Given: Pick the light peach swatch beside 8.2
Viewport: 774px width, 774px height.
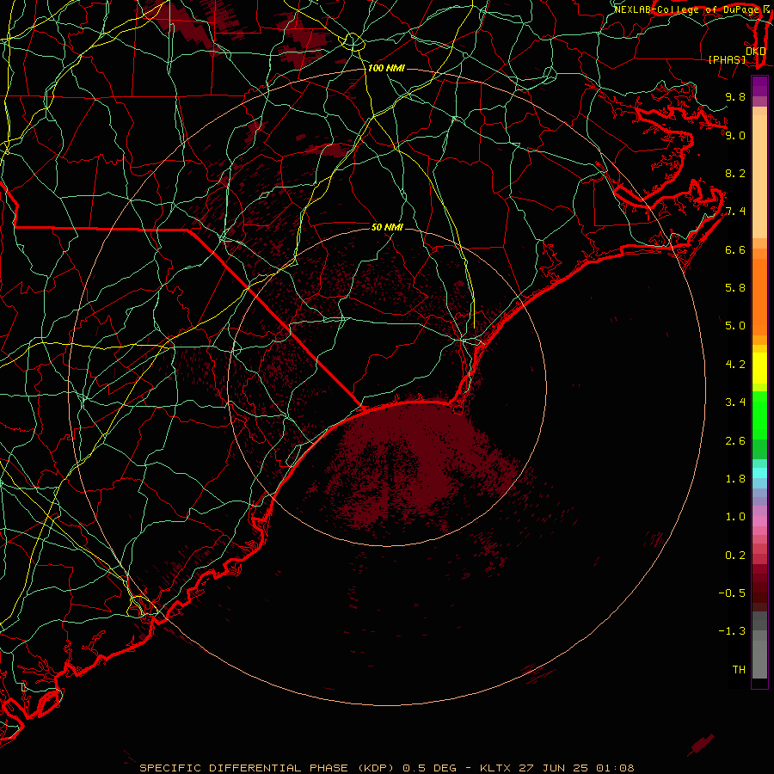Looking at the screenshot, I should [759, 176].
